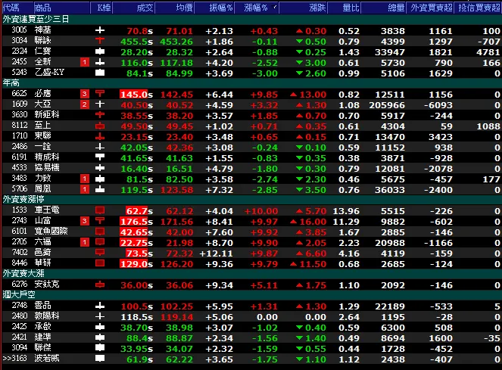Click the red badge 1 beside 六福
The width and height of the screenshot is (502, 370).
coord(85,242)
